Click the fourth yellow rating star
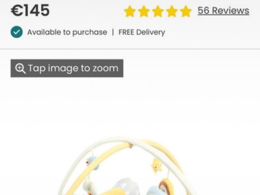The image size is (260, 195). point(172,11)
